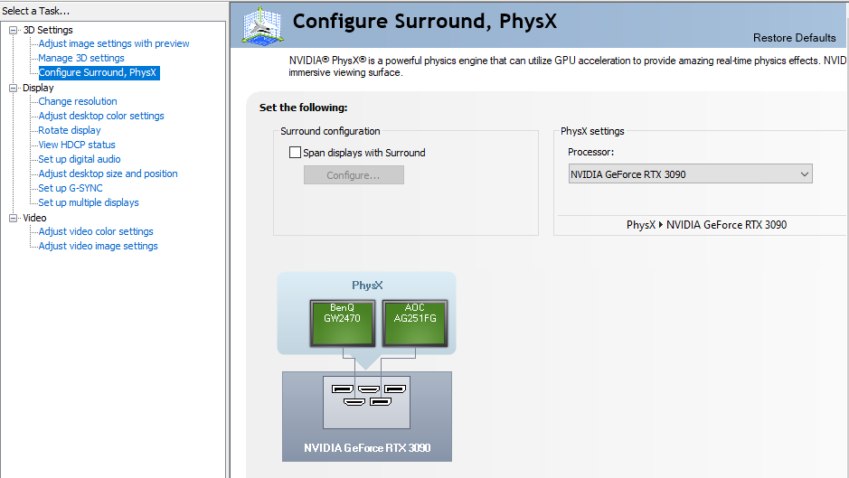Open Manage 3D settings
The image size is (849, 478).
81,58
